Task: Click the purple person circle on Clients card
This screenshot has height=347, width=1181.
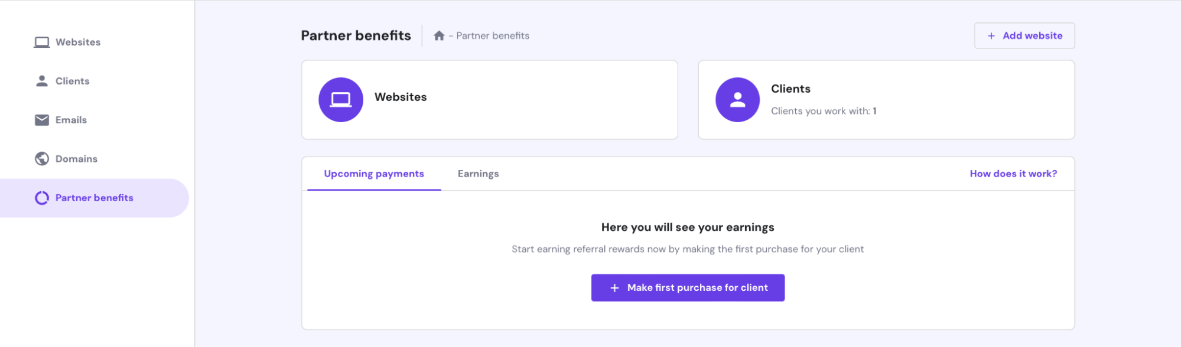Action: pyautogui.click(x=737, y=100)
